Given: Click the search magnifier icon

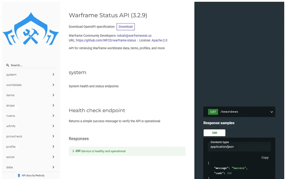Looking at the screenshot, I should (x=7, y=65).
